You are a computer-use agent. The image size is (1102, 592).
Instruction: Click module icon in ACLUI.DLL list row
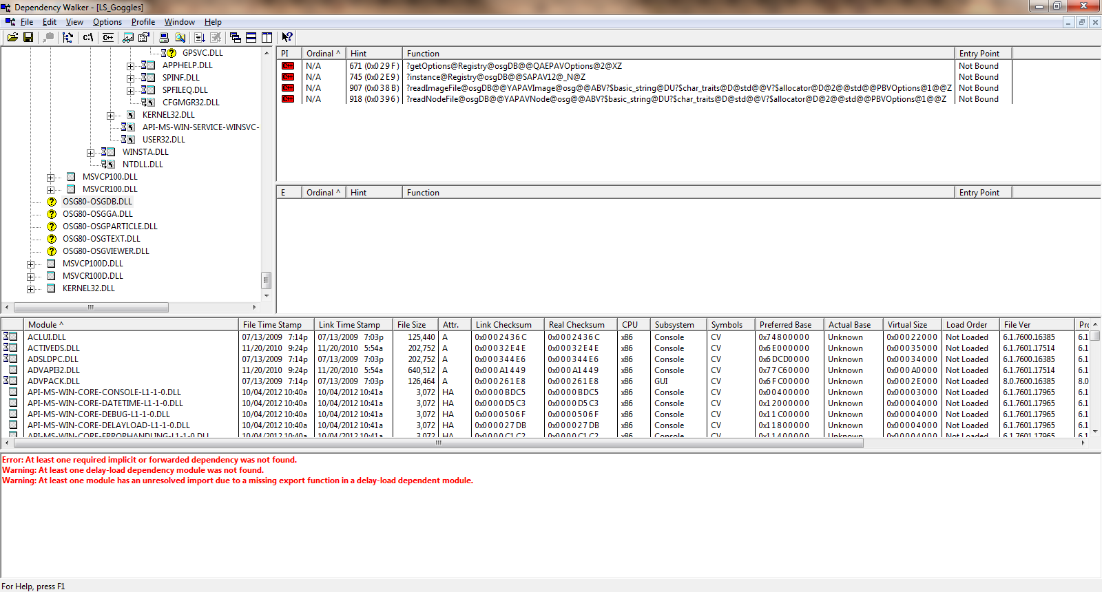[x=10, y=337]
